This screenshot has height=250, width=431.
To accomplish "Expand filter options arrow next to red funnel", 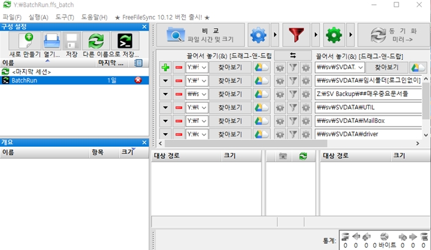I will (x=315, y=35).
